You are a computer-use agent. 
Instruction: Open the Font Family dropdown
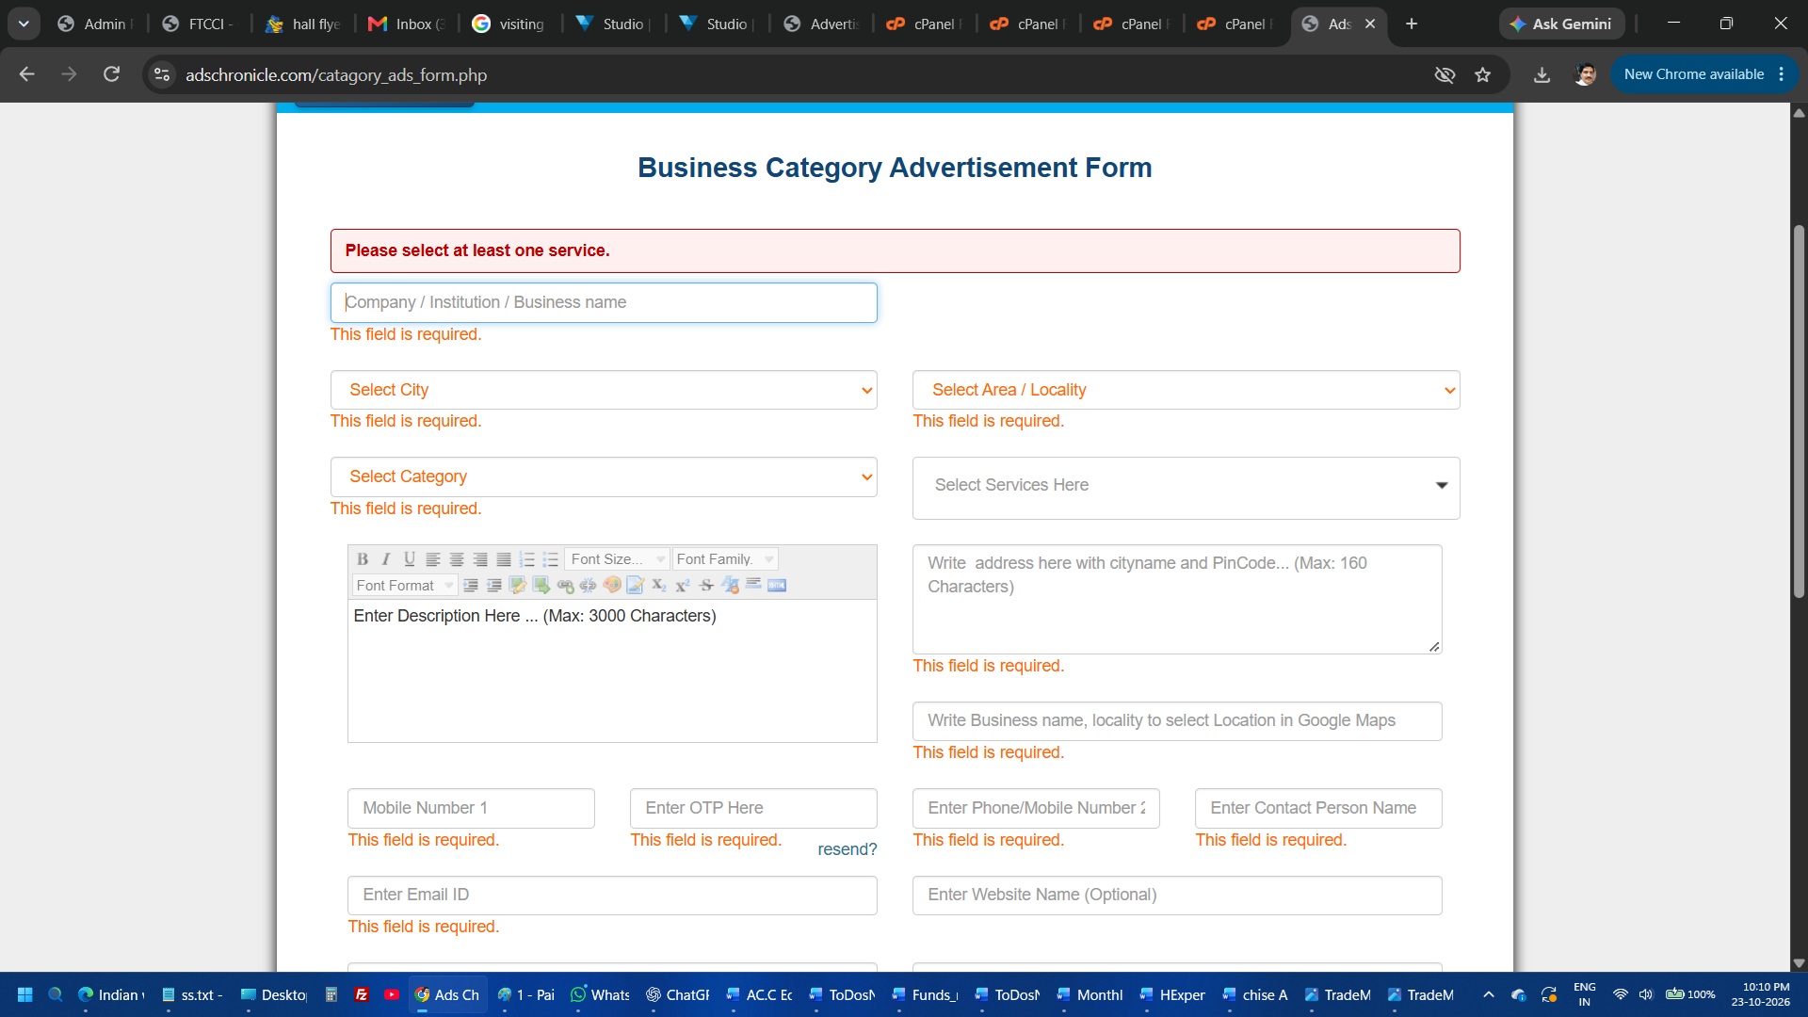tap(725, 559)
